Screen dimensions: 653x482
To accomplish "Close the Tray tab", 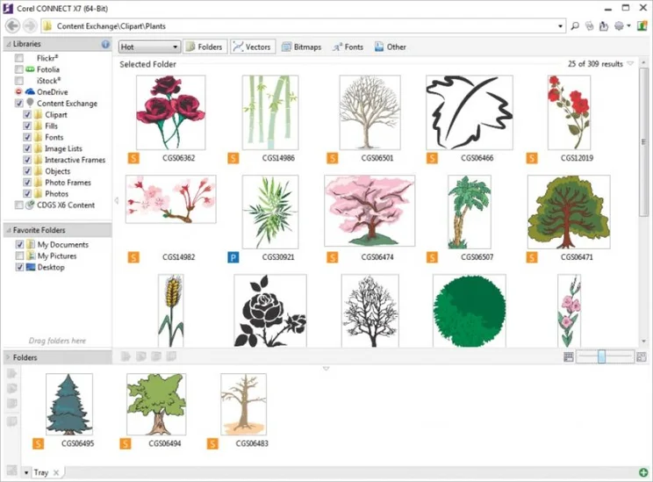I will [x=57, y=473].
